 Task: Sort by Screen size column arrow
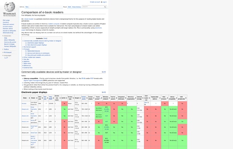[60, 98]
